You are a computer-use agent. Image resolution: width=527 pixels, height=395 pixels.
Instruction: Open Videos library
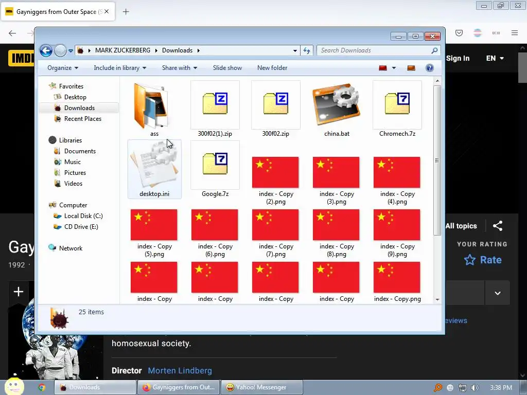(x=73, y=184)
